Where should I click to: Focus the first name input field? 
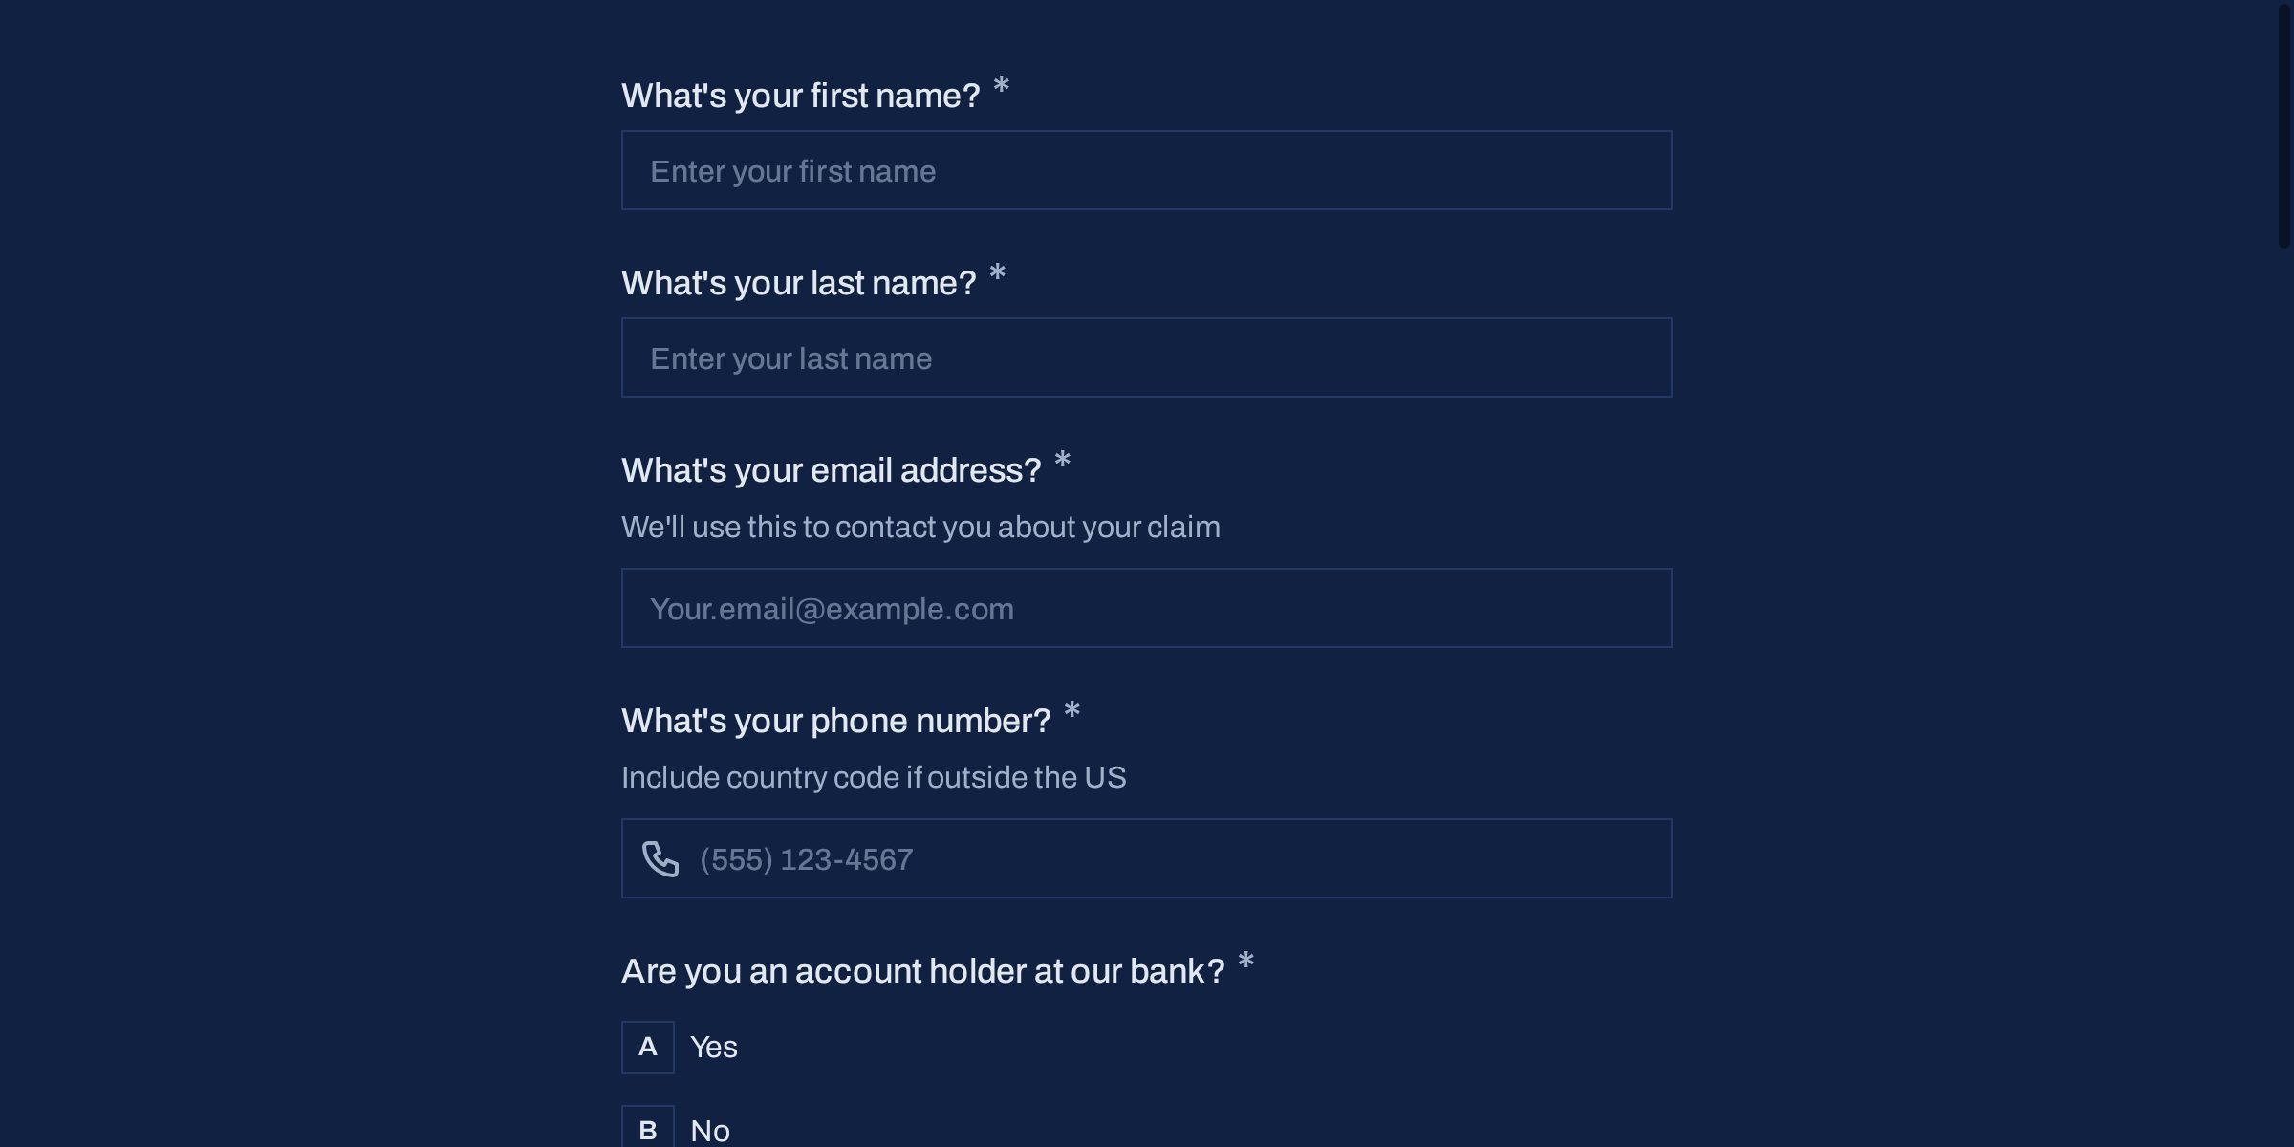pos(1146,170)
